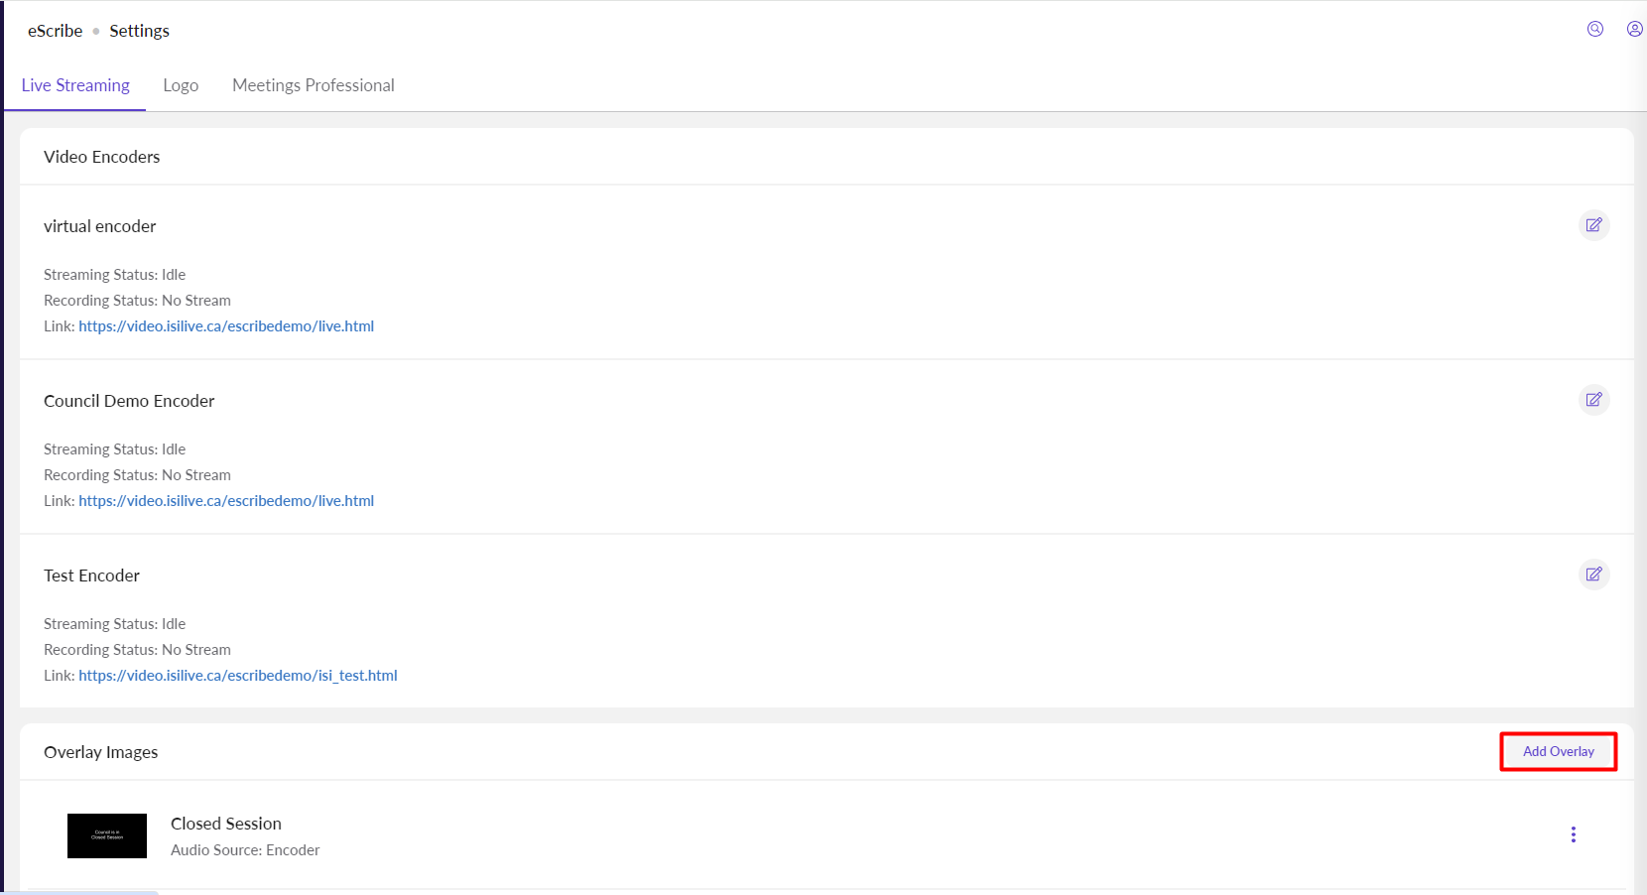Click the Settings breadcrumb label
Screen dimensions: 1647x895
pyautogui.click(x=139, y=31)
